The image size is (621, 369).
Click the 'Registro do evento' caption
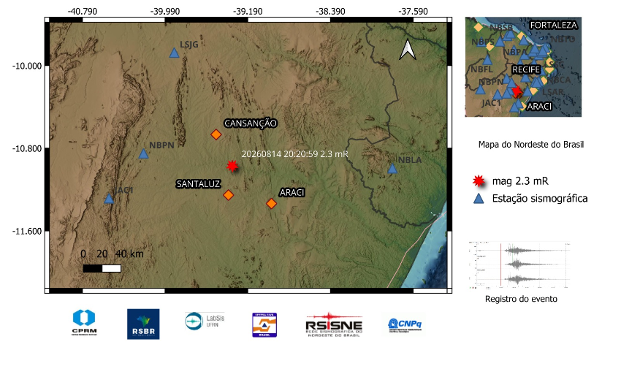521,300
